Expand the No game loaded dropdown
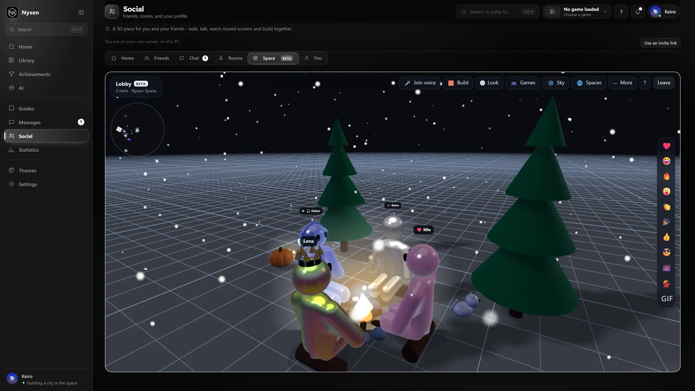Image resolution: width=695 pixels, height=391 pixels. click(x=577, y=12)
